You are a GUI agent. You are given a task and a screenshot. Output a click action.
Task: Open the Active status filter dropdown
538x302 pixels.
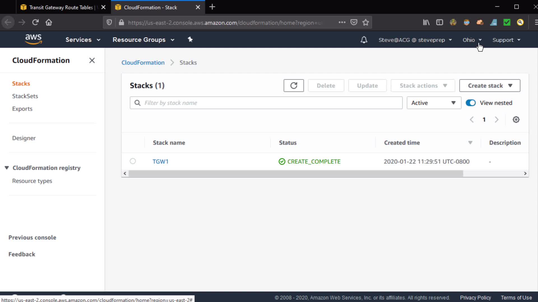coord(433,103)
